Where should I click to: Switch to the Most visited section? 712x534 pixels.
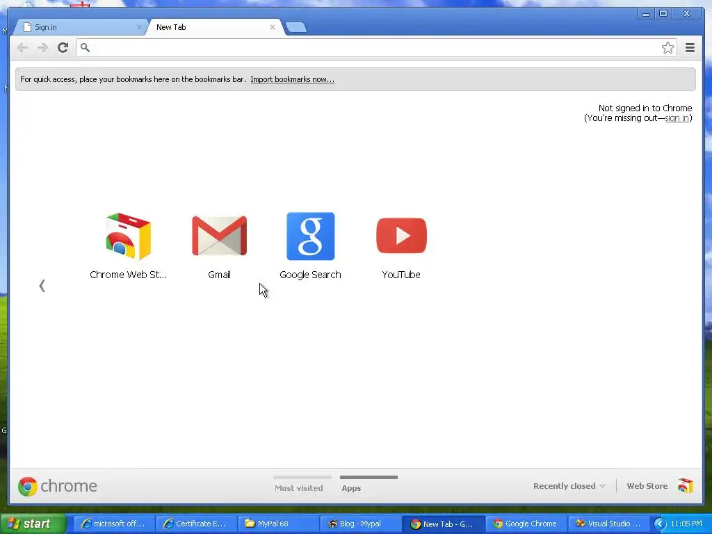[299, 488]
